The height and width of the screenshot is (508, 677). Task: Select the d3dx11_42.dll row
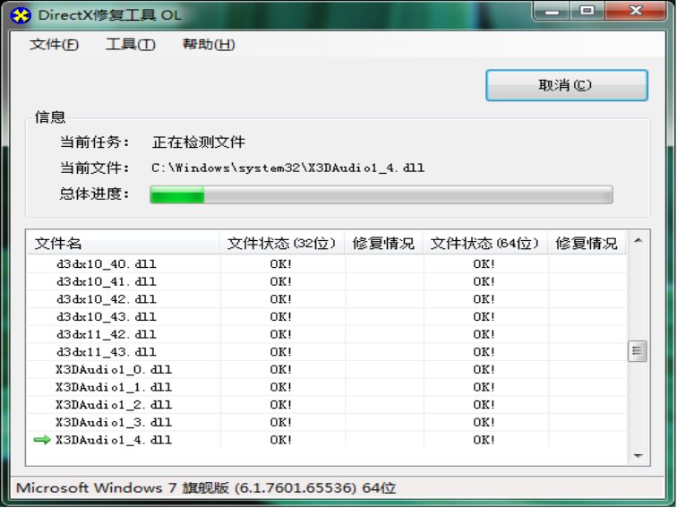(x=327, y=334)
